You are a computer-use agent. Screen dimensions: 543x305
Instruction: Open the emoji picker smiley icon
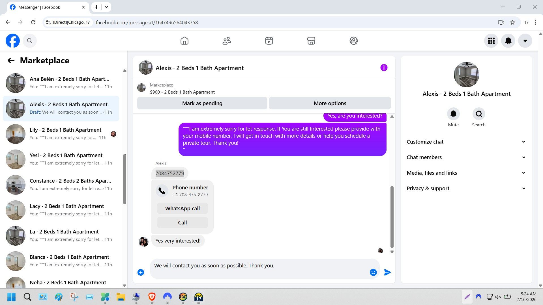click(x=373, y=272)
